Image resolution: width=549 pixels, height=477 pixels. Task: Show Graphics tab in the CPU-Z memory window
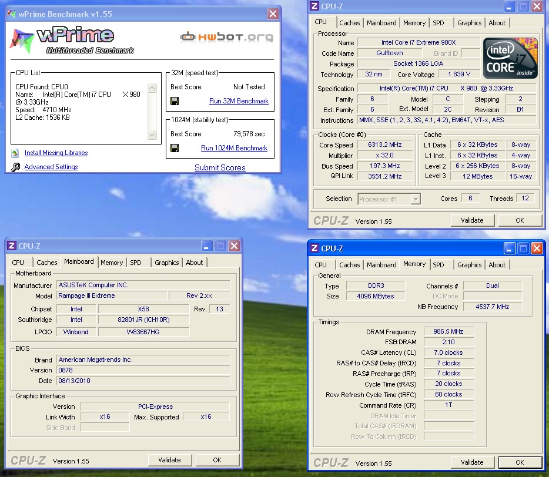(x=469, y=265)
